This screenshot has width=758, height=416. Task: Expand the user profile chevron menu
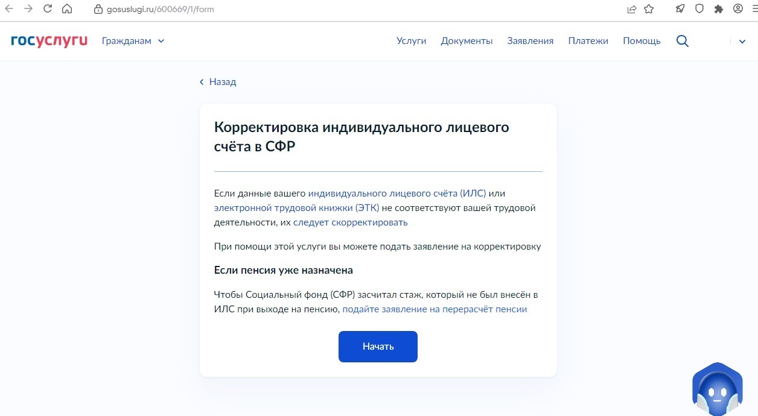(742, 42)
